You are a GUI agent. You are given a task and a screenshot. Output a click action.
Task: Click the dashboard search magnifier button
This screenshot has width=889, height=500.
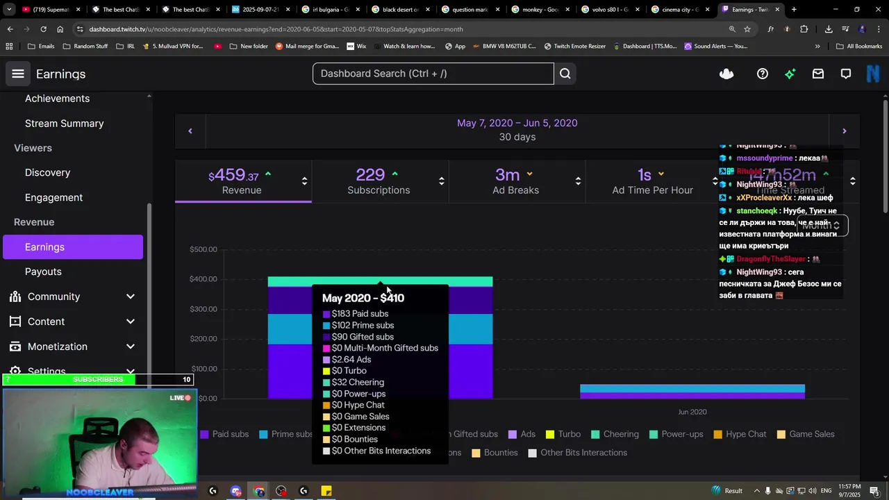[565, 74]
